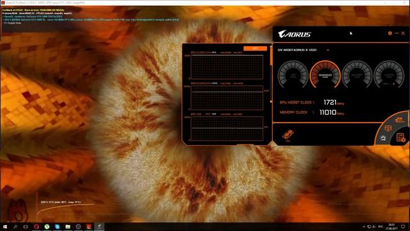Open the volume control in system tray

tap(374, 227)
